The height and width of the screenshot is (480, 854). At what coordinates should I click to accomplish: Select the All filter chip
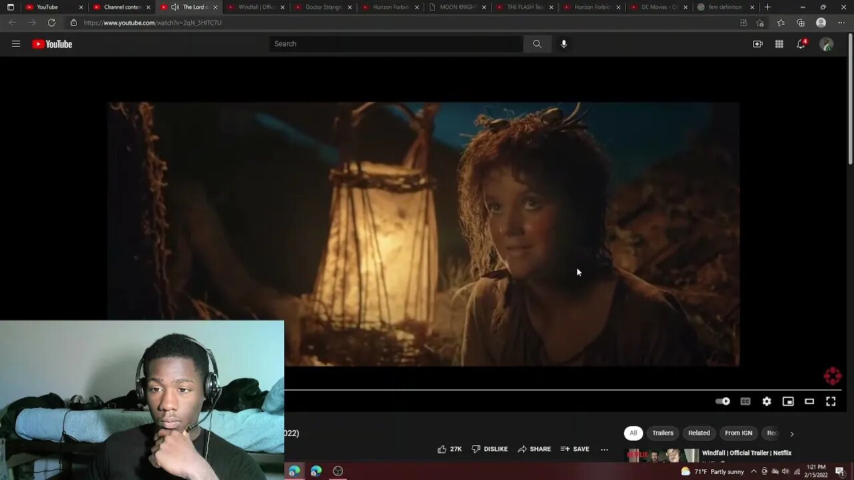tap(633, 433)
